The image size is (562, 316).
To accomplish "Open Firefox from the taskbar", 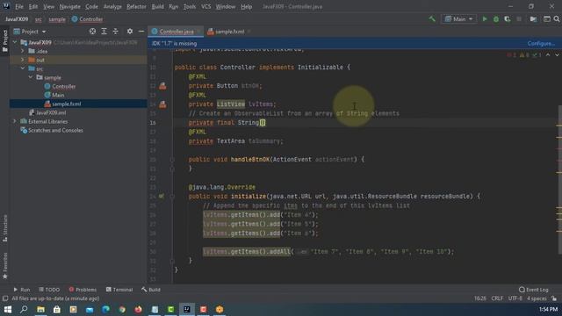I will [138, 309].
